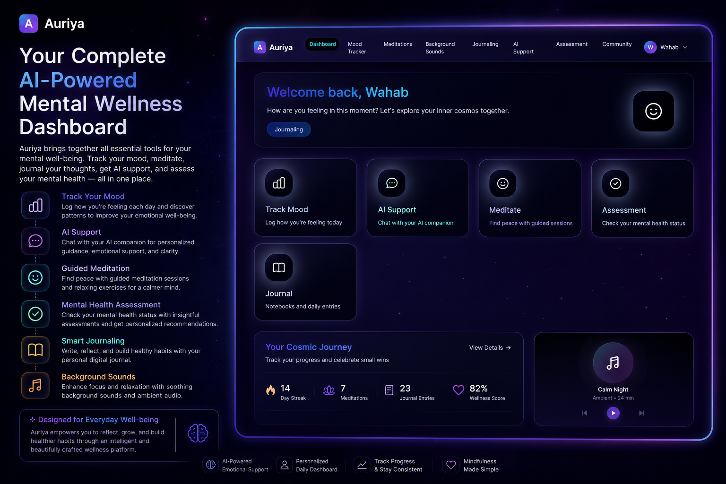Click the smiley mood icon in welcome banner
The height and width of the screenshot is (484, 726).
[654, 111]
